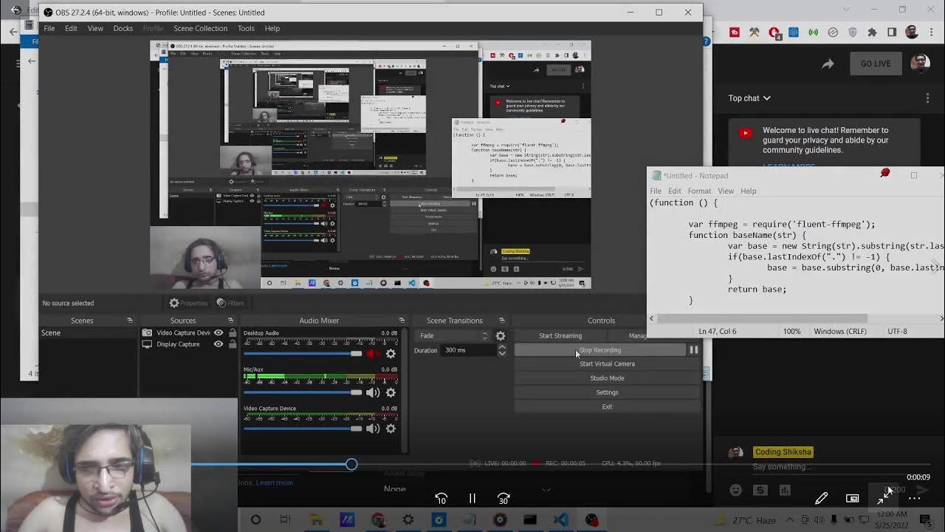Pause the recording in OBS controls
The height and width of the screenshot is (532, 945).
tap(694, 350)
